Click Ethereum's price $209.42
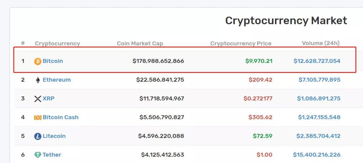The width and height of the screenshot is (363, 163). pos(260,80)
